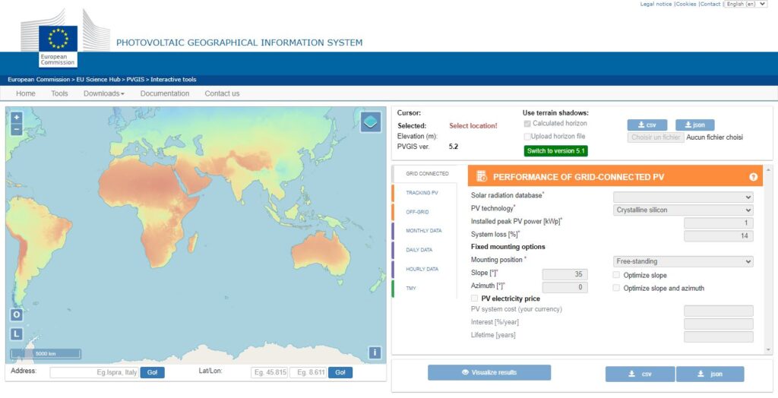Open the English language selector
Image resolution: width=778 pixels, height=398 pixels.
(746, 4)
